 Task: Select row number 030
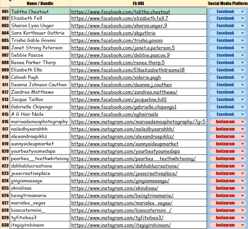[5, 225]
